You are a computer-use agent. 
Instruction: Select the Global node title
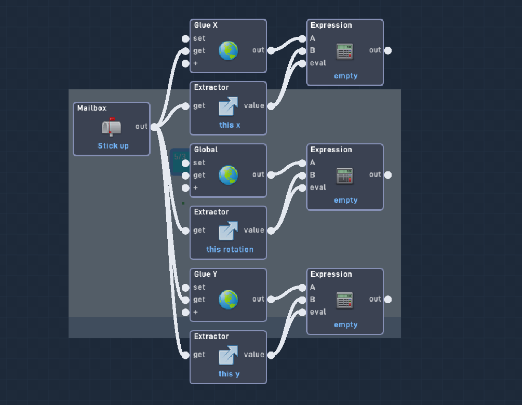coord(206,150)
